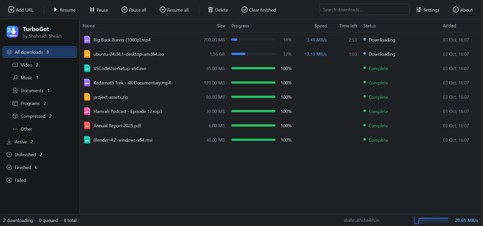Select All downloads category
This screenshot has height=226, width=483.
(x=40, y=52)
